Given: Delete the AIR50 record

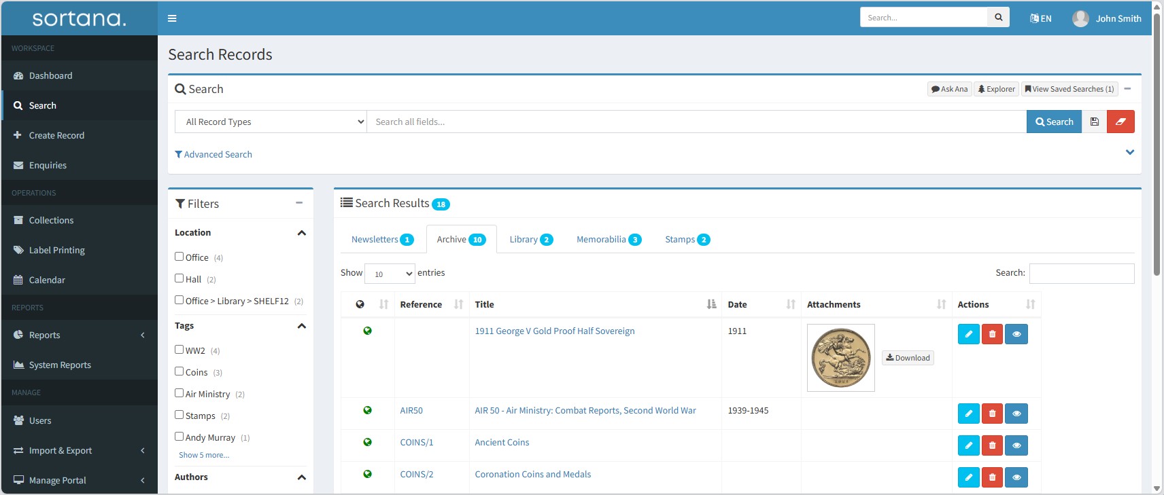Looking at the screenshot, I should coord(993,414).
